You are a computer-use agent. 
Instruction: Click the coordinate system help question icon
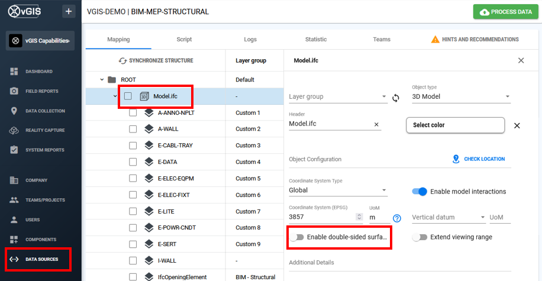[397, 218]
